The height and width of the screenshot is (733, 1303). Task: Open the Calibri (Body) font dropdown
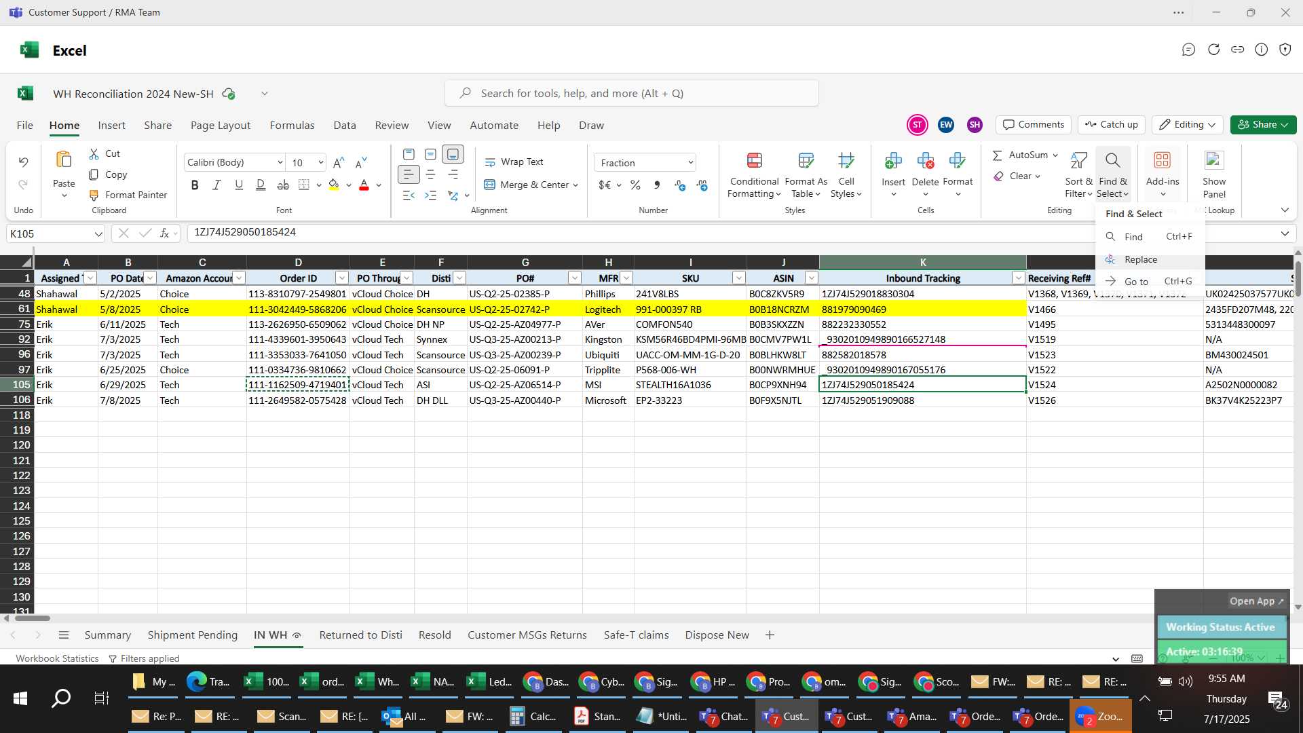(280, 163)
